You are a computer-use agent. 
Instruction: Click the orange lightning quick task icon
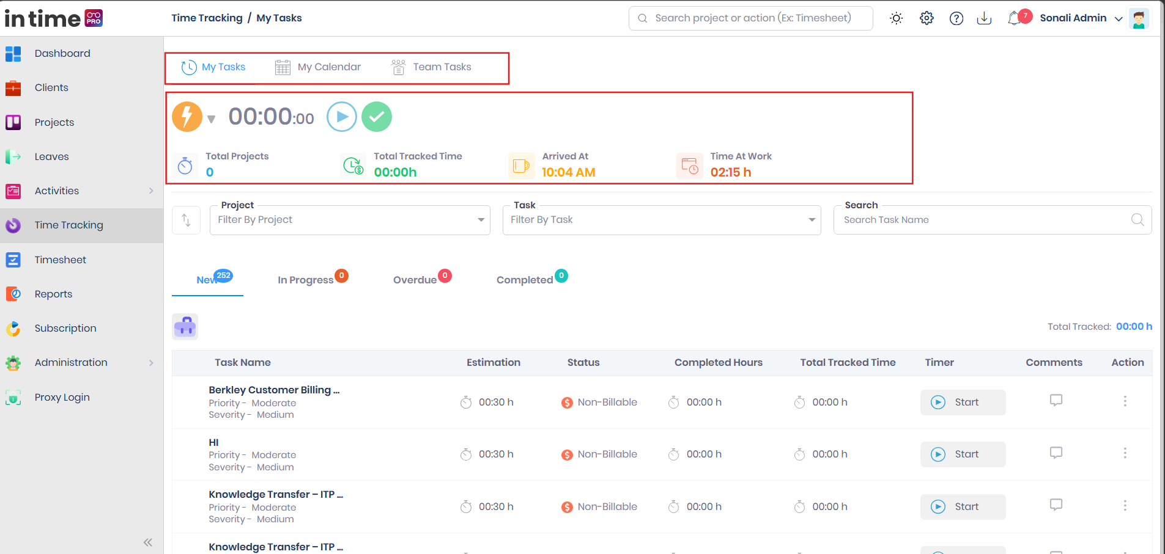(187, 117)
